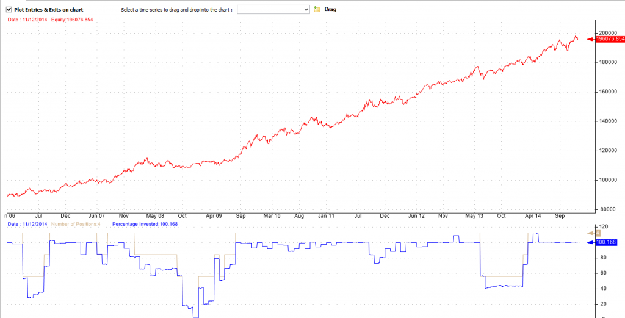This screenshot has width=625, height=318.
Task: Open the time-series selection dropdown
Action: click(x=273, y=10)
